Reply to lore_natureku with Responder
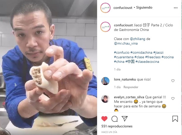The width and height of the screenshot is (182, 135). point(131,87)
